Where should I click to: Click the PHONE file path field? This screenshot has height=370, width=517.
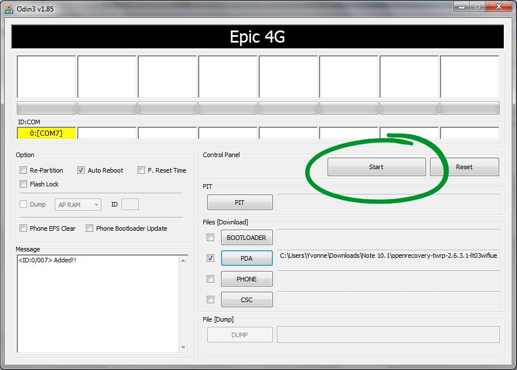coord(388,279)
